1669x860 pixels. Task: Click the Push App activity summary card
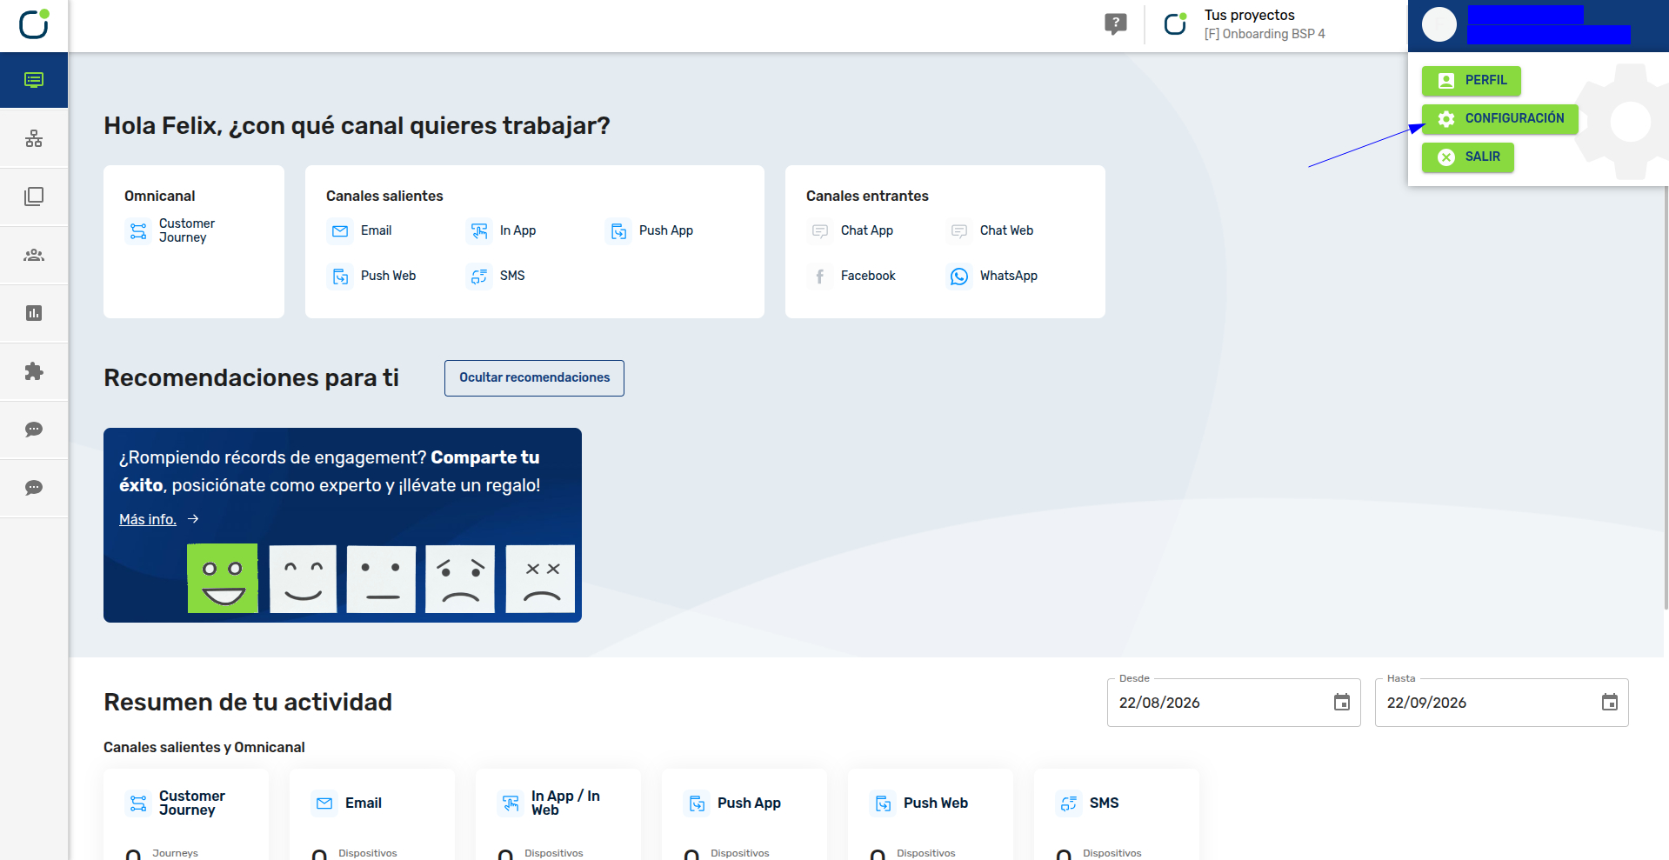(744, 815)
